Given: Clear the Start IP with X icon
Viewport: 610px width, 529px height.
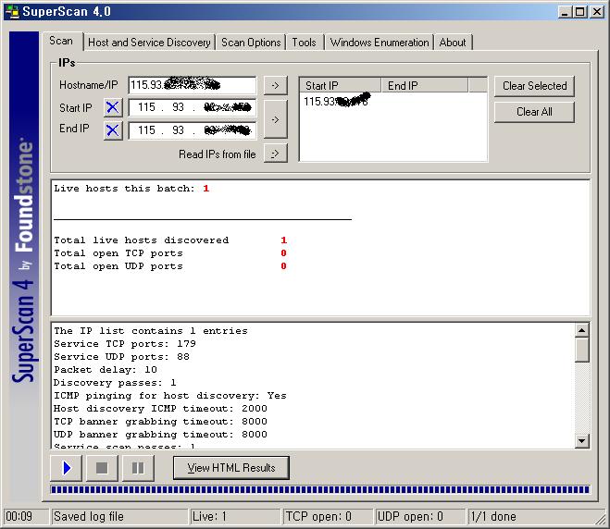Looking at the screenshot, I should click(113, 107).
